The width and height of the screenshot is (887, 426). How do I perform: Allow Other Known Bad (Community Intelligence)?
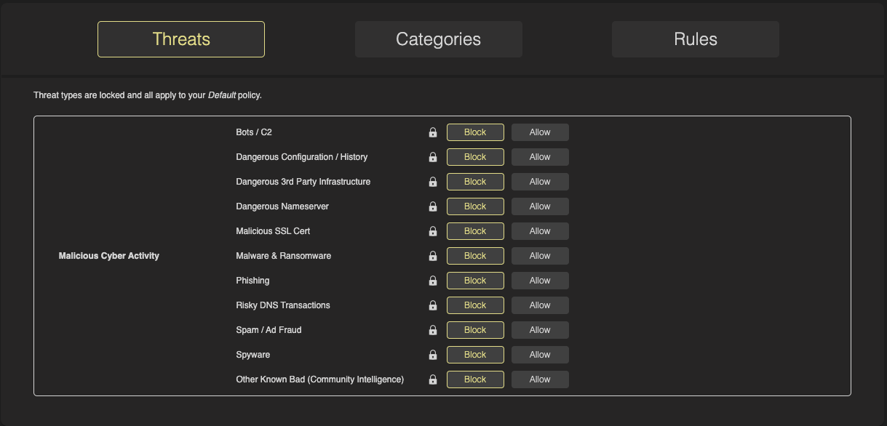[540, 379]
